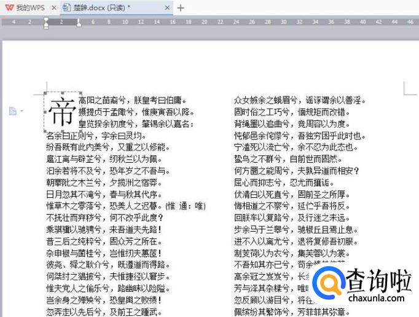This screenshot has width=419, height=317.
Task: Click the line 乘骐骥以驰骋兮
Action: point(74,230)
